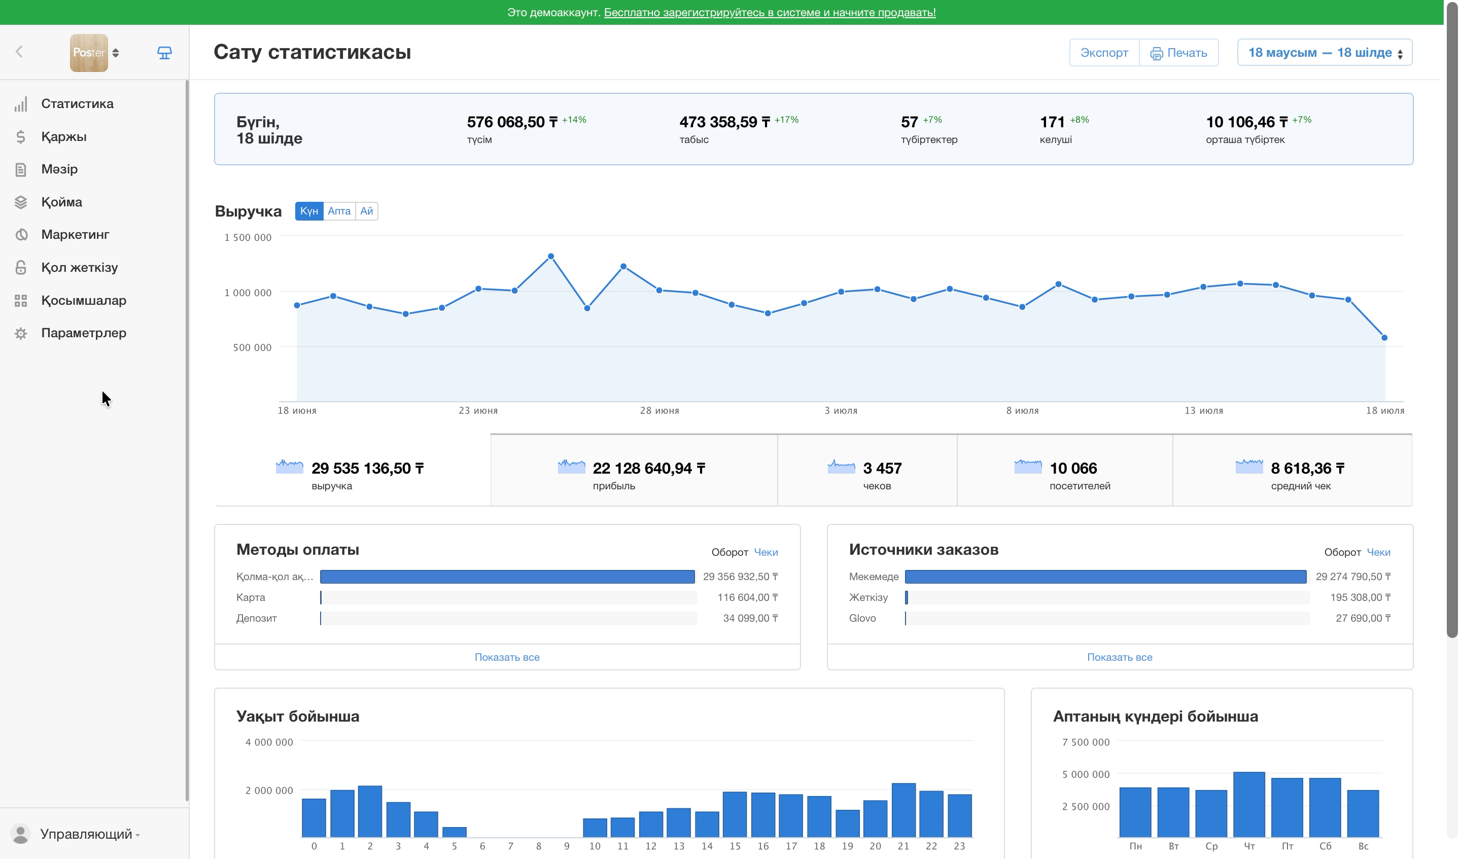Expand the Poster account switcher
This screenshot has width=1461, height=859.
95,53
